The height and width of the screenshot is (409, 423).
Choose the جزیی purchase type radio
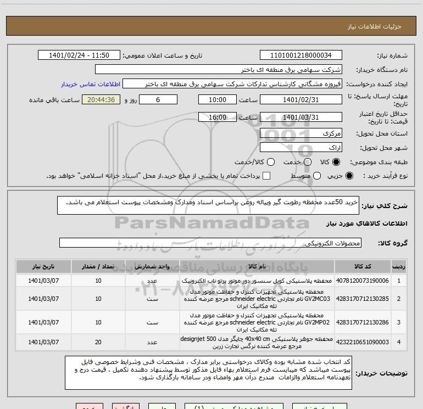pos(349,176)
